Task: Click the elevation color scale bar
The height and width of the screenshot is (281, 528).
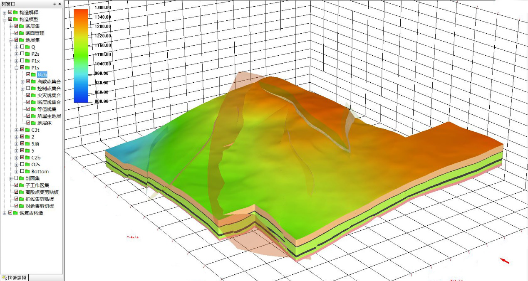Action: (x=81, y=55)
